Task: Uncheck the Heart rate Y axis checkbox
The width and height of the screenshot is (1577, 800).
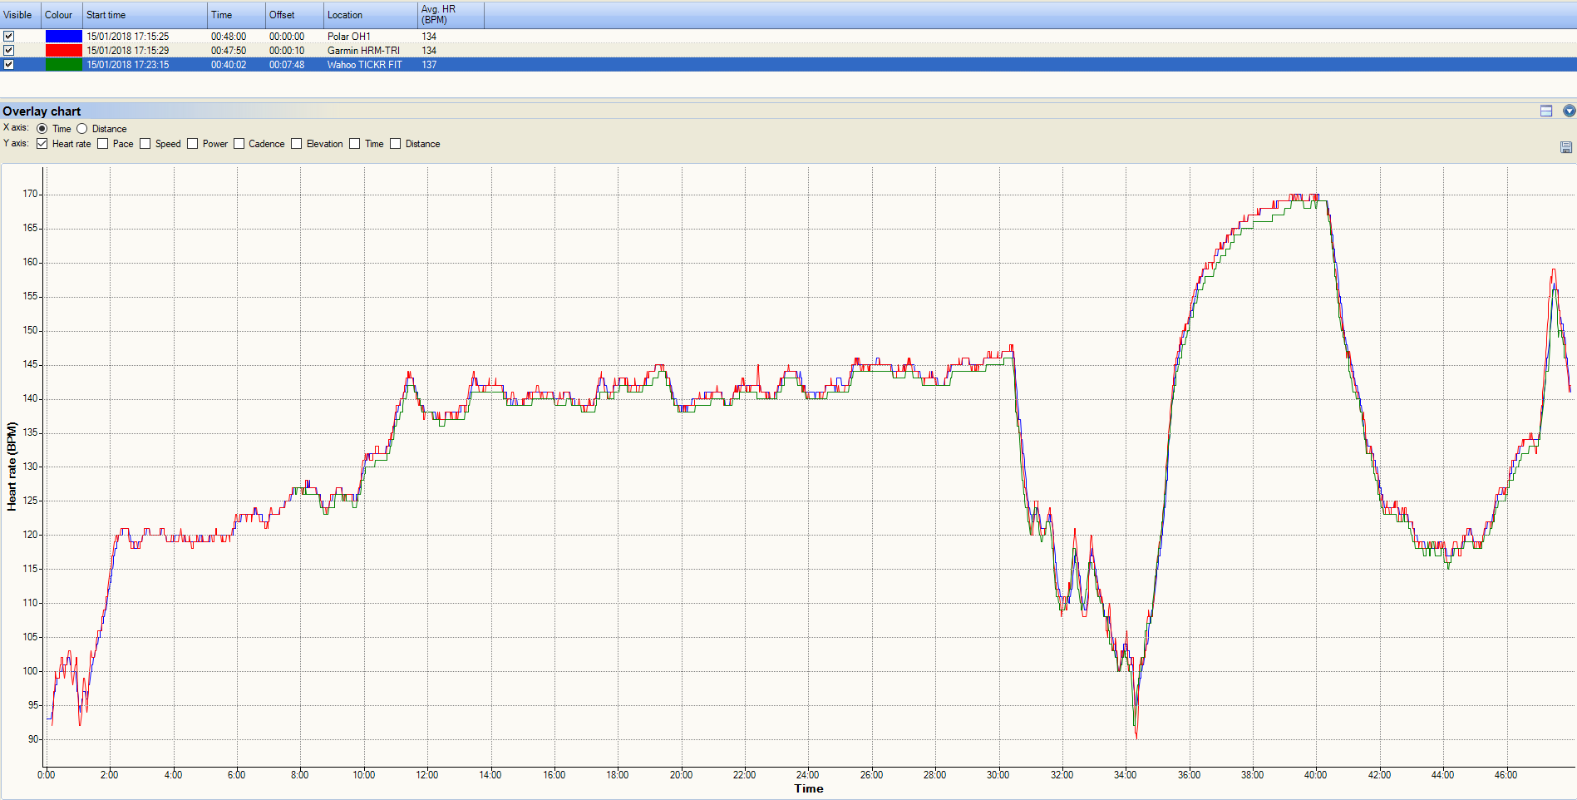Action: 42,144
